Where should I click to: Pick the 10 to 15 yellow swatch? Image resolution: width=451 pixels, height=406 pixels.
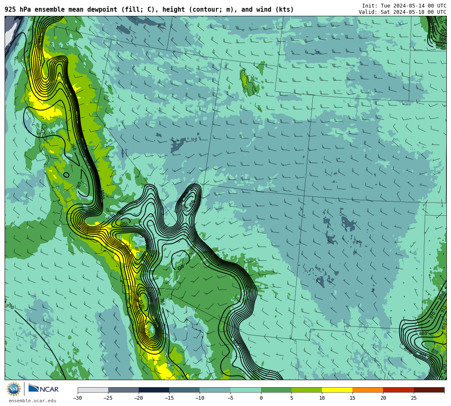click(337, 390)
